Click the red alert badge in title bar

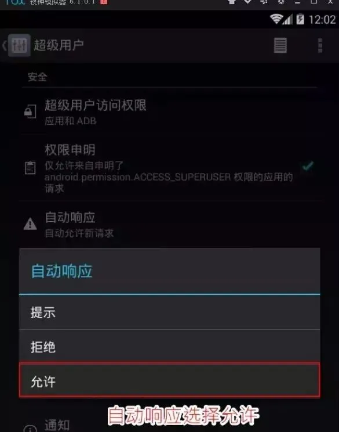(x=104, y=2)
